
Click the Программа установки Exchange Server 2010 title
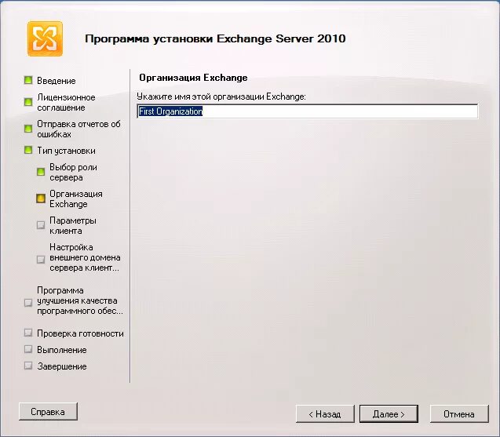pyautogui.click(x=215, y=38)
